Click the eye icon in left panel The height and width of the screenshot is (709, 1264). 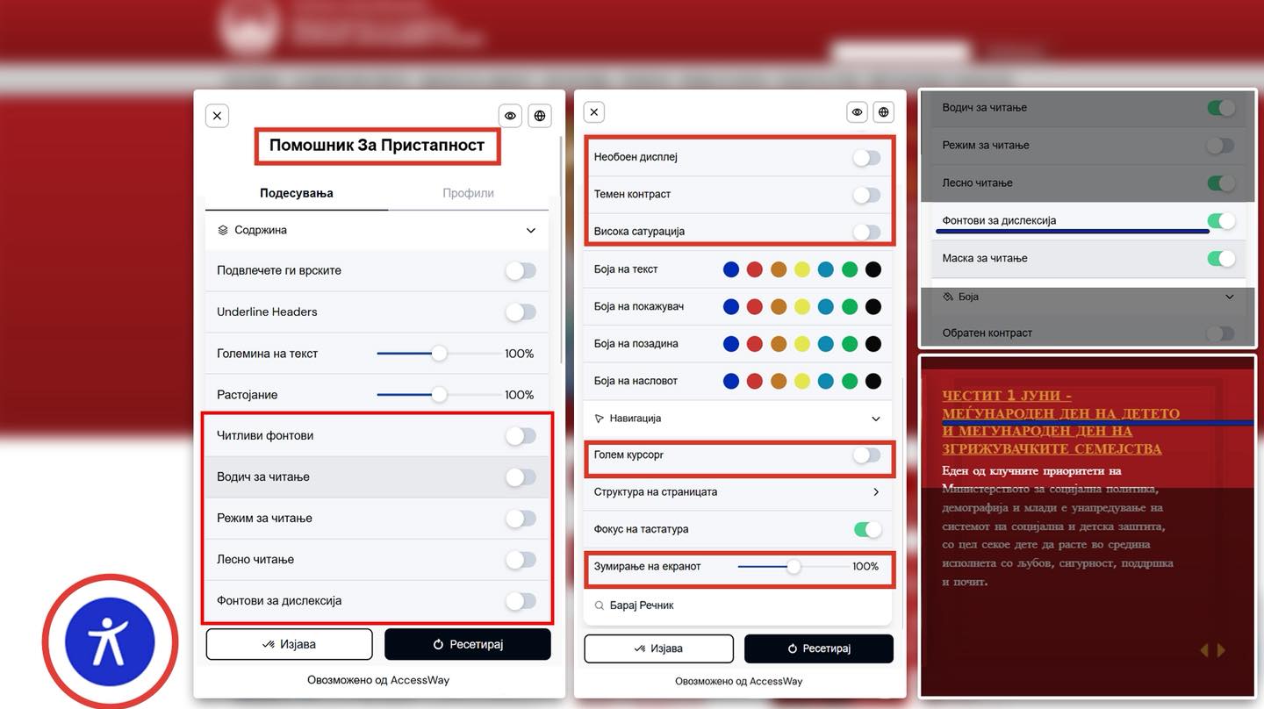click(x=510, y=116)
